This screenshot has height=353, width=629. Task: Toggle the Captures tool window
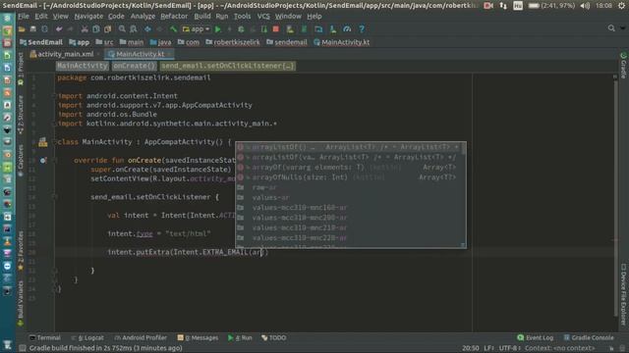point(21,160)
